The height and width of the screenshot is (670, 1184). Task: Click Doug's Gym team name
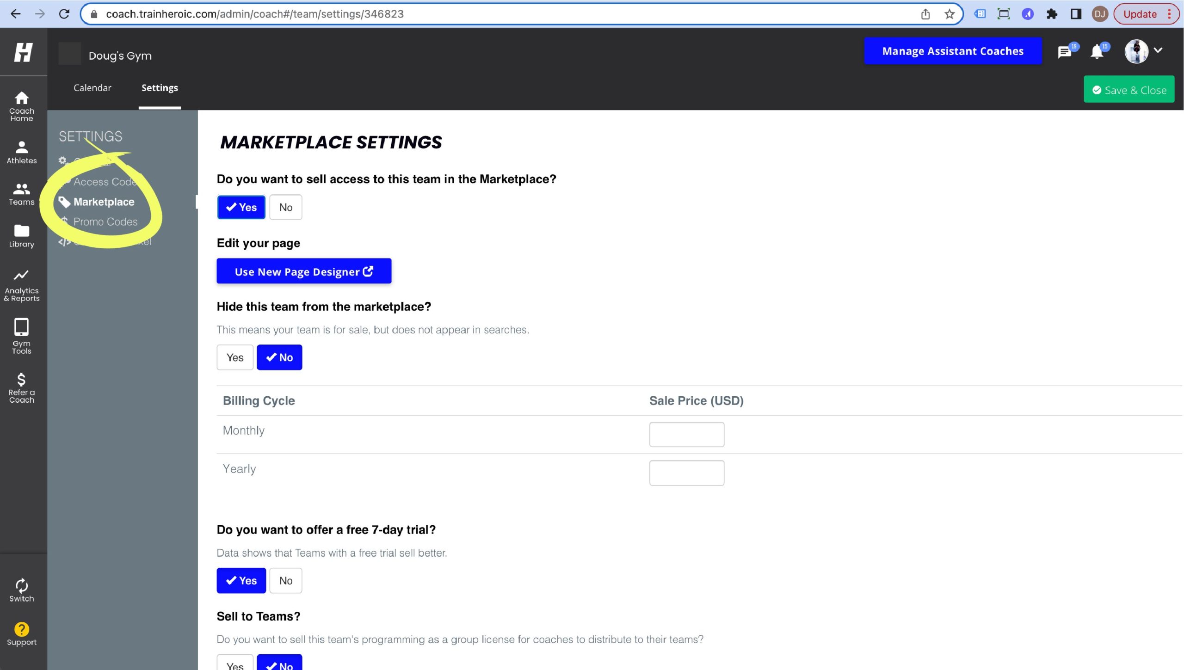point(120,55)
